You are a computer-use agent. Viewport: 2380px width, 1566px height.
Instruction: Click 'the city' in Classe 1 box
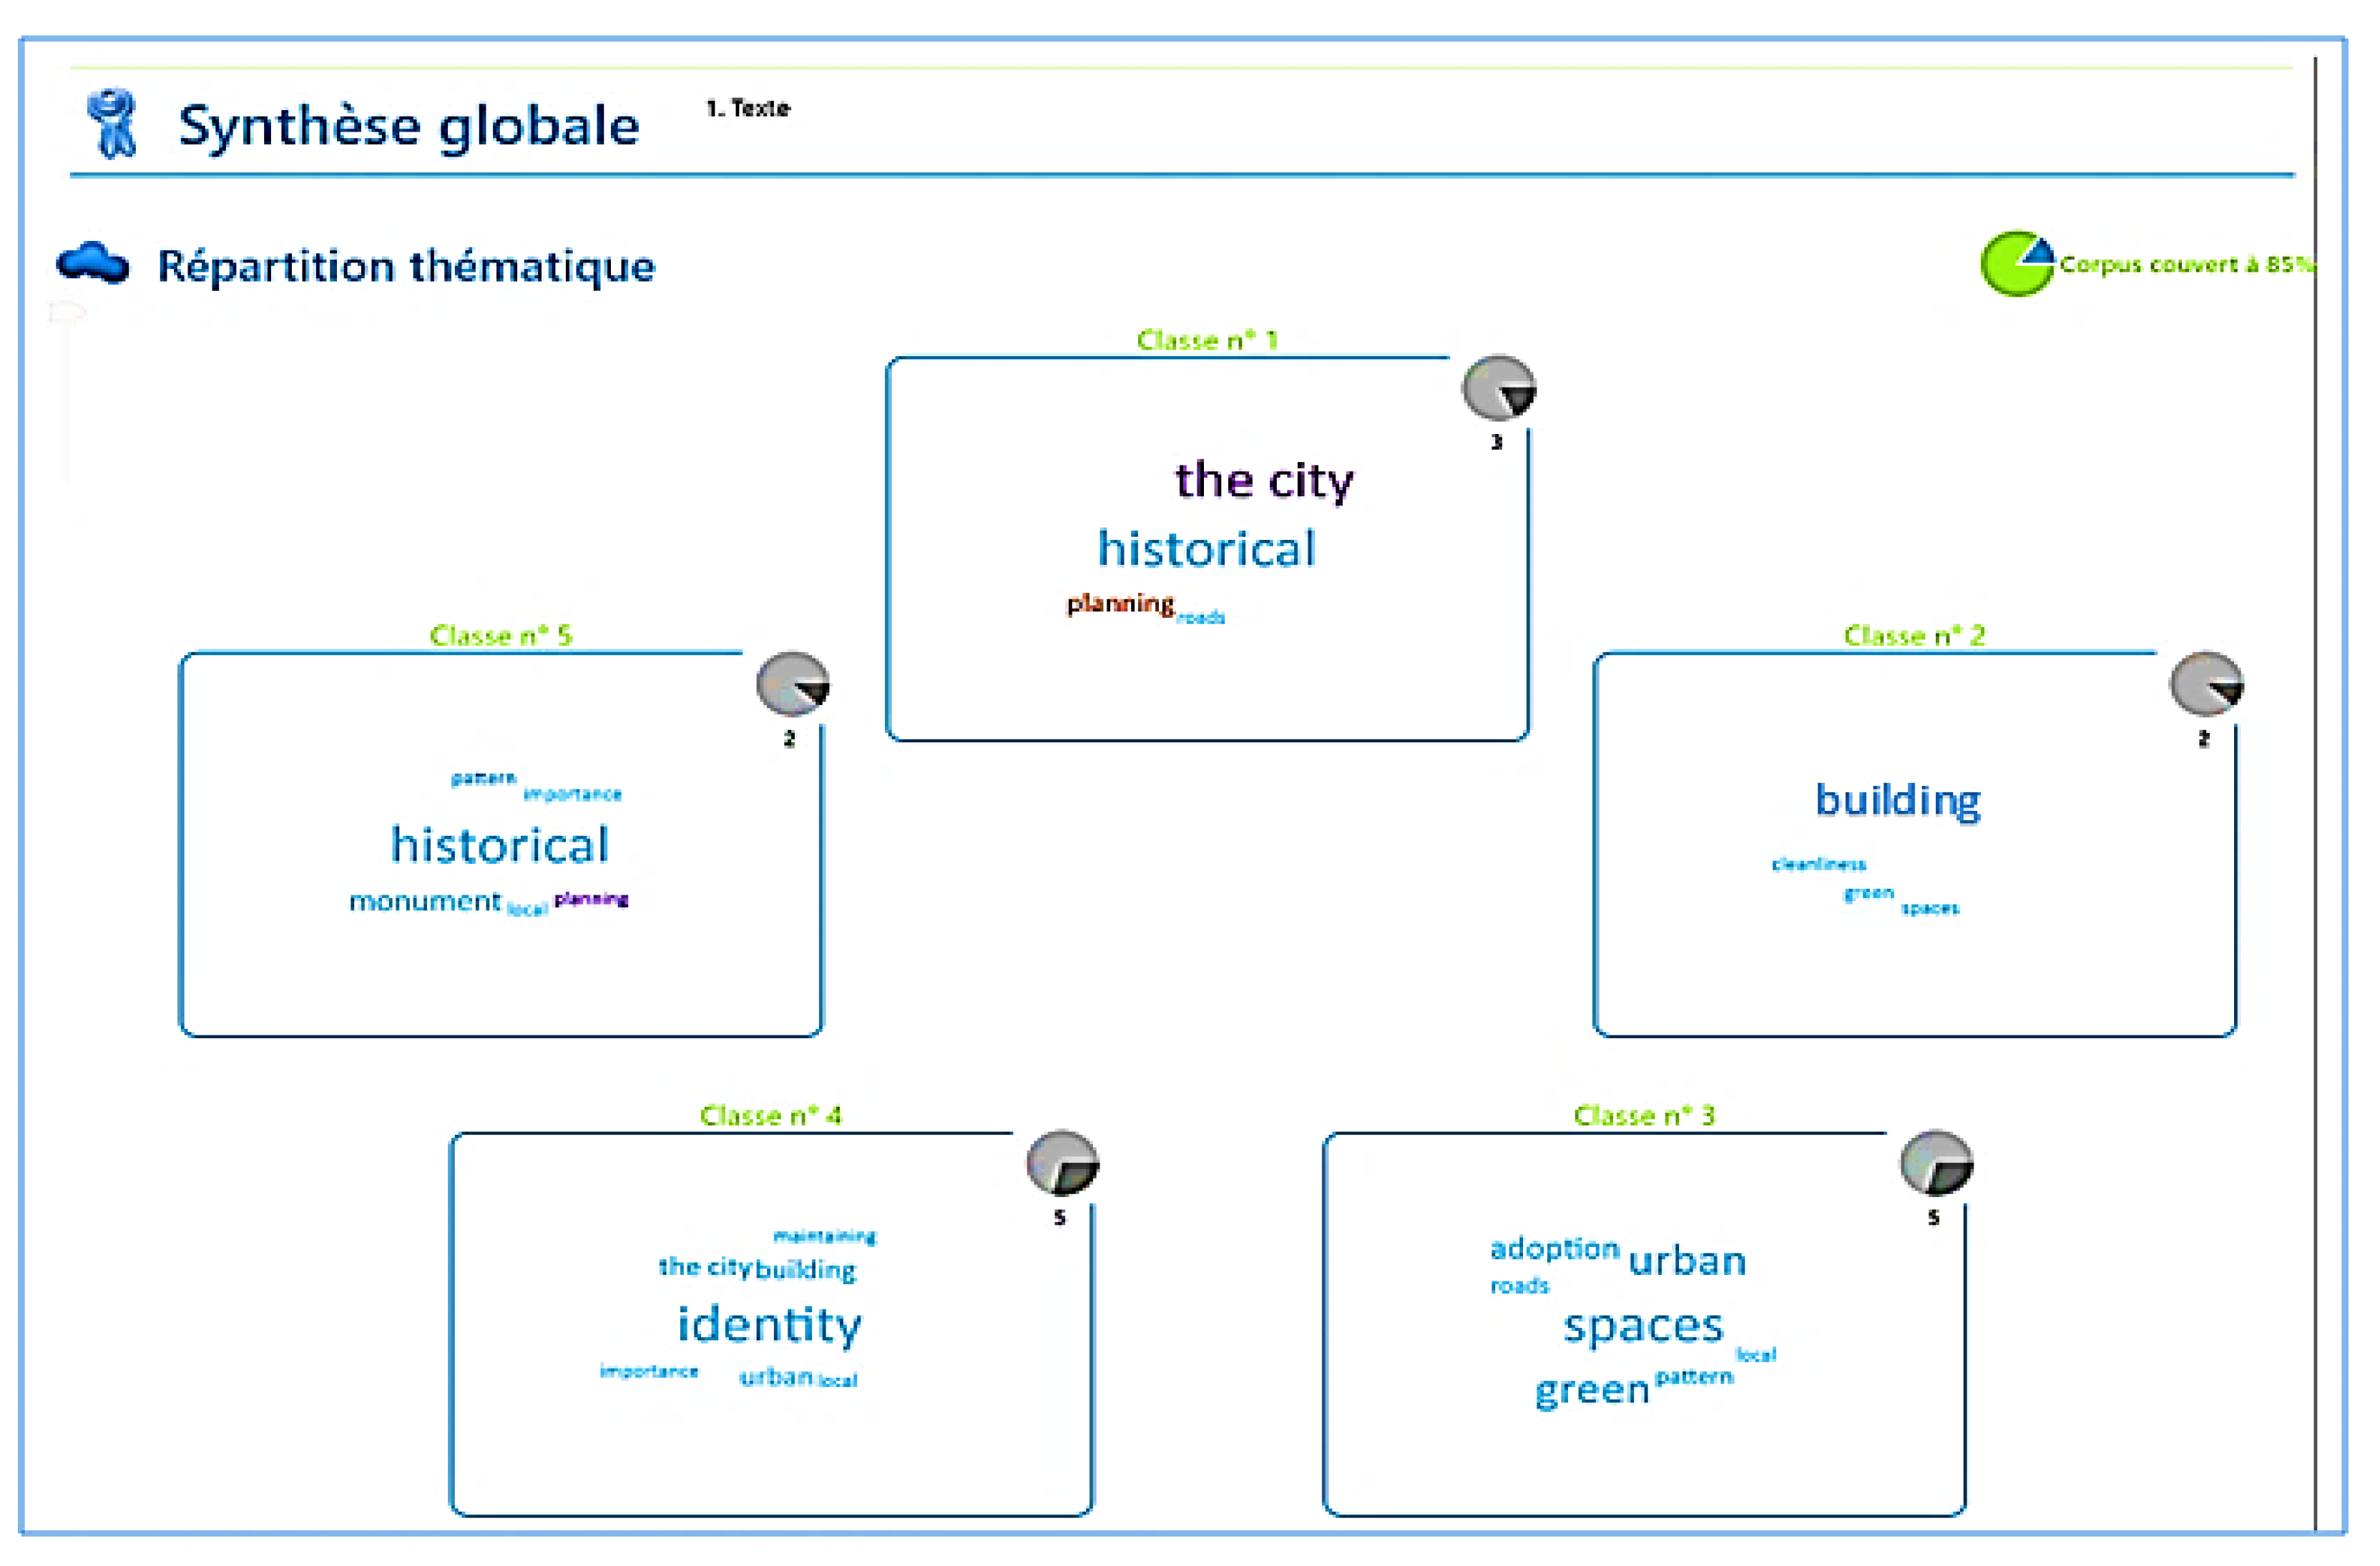pyautogui.click(x=1263, y=481)
